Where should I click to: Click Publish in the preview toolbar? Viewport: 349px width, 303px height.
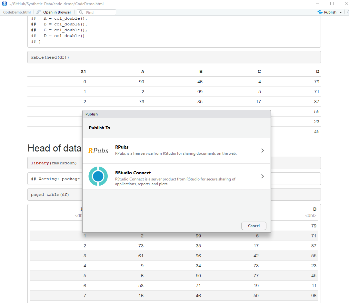329,12
